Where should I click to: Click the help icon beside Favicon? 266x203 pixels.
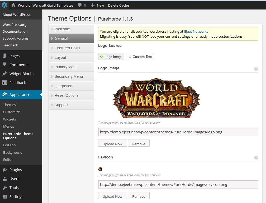[256, 158]
